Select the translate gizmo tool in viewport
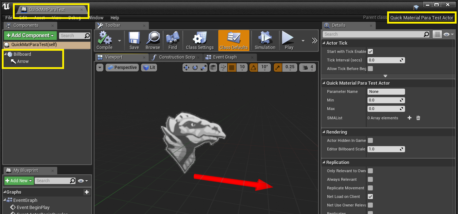 186,67
